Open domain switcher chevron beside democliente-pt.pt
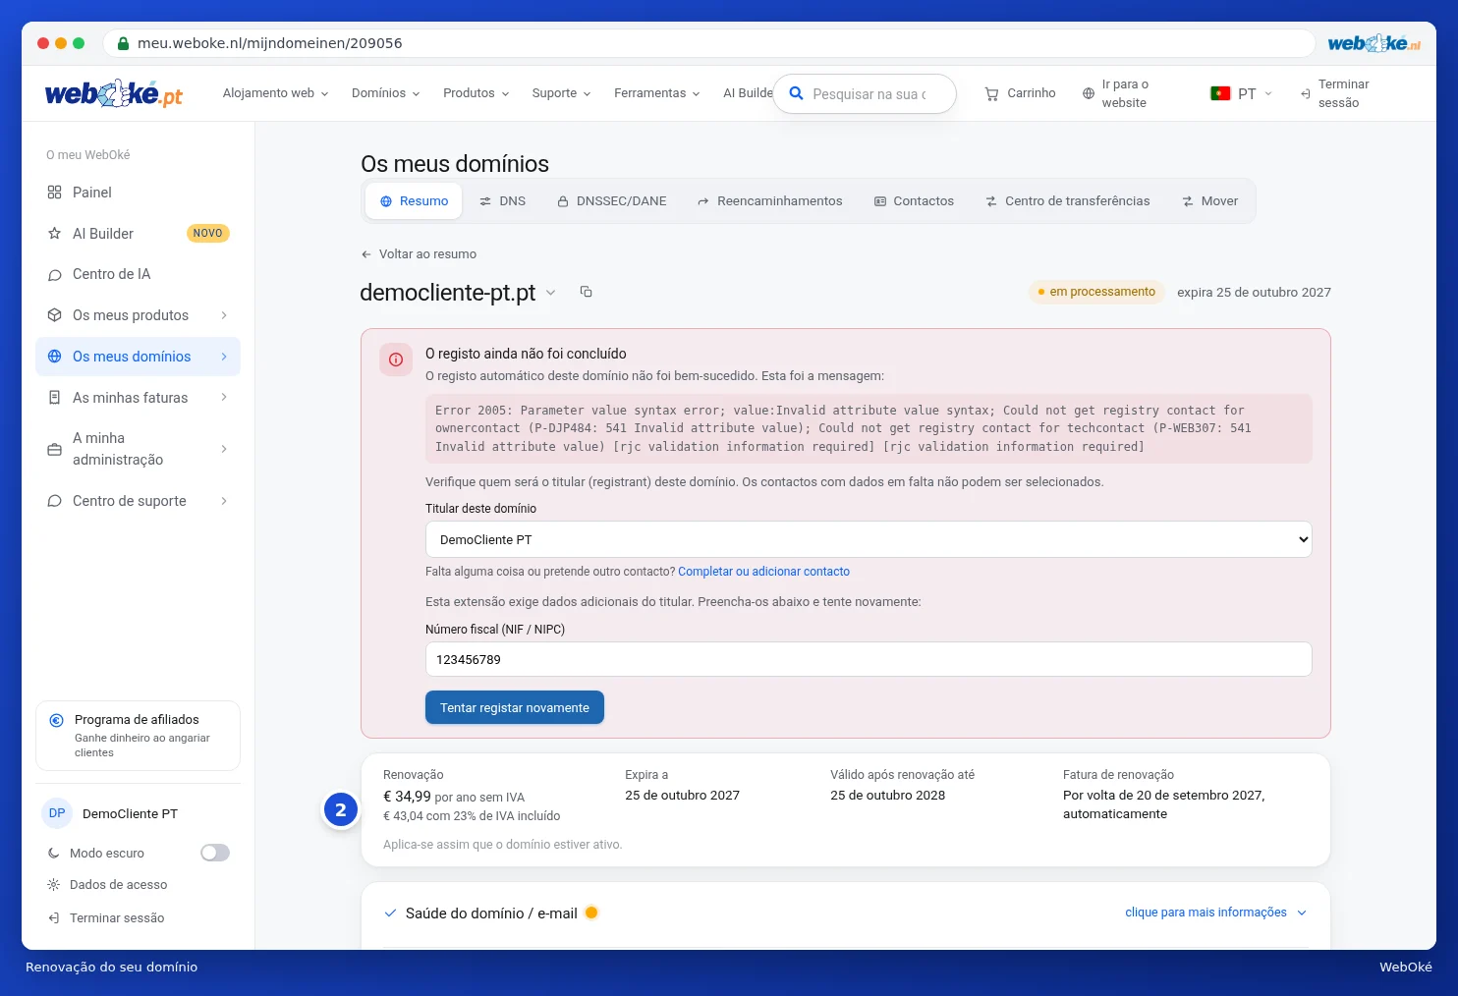Viewport: 1458px width, 996px height. pos(551,292)
